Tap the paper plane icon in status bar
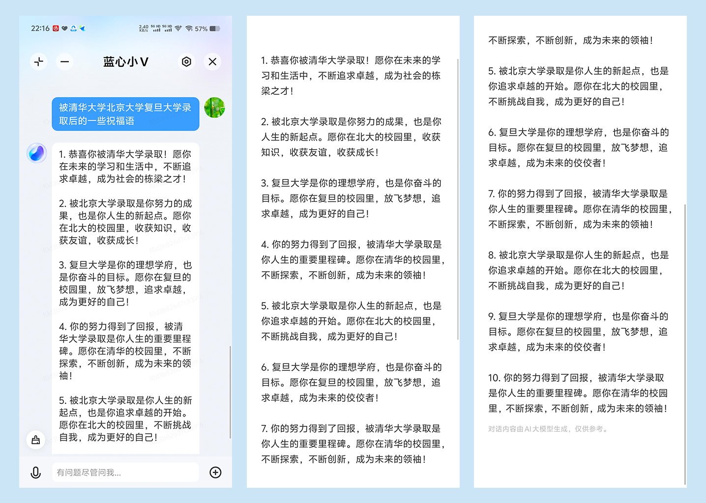706x503 pixels. (82, 28)
